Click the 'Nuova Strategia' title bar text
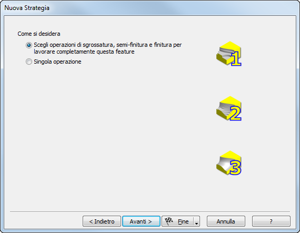This screenshot has height=233, width=300. coord(27,8)
